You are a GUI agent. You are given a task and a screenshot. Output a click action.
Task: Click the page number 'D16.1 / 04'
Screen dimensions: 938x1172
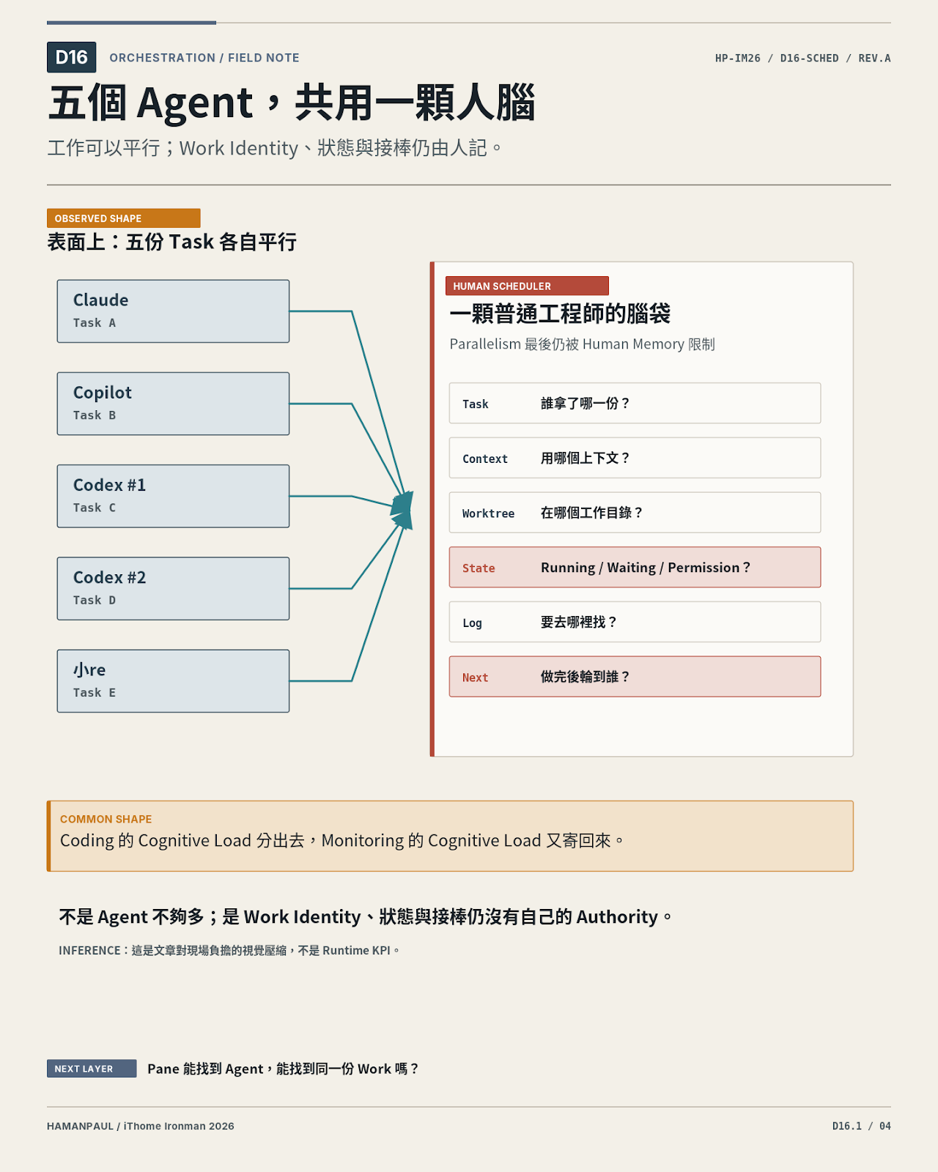tap(862, 1126)
